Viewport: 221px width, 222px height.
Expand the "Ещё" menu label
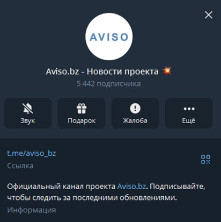[189, 120]
